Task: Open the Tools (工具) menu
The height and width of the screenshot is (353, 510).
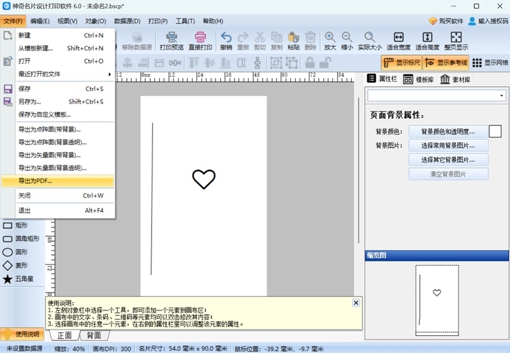Action: pyautogui.click(x=185, y=21)
